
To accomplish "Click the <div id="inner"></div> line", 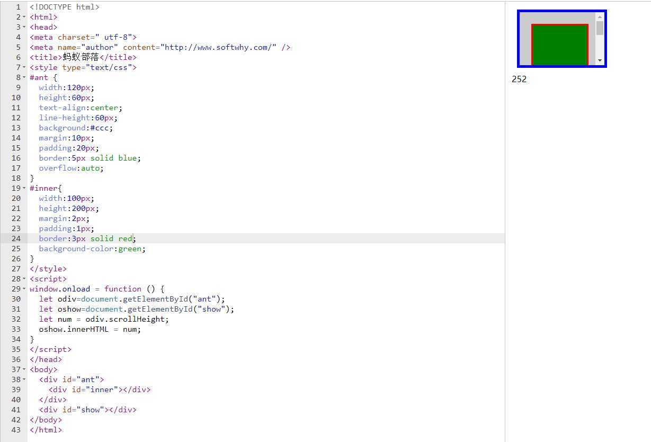I will (100, 390).
